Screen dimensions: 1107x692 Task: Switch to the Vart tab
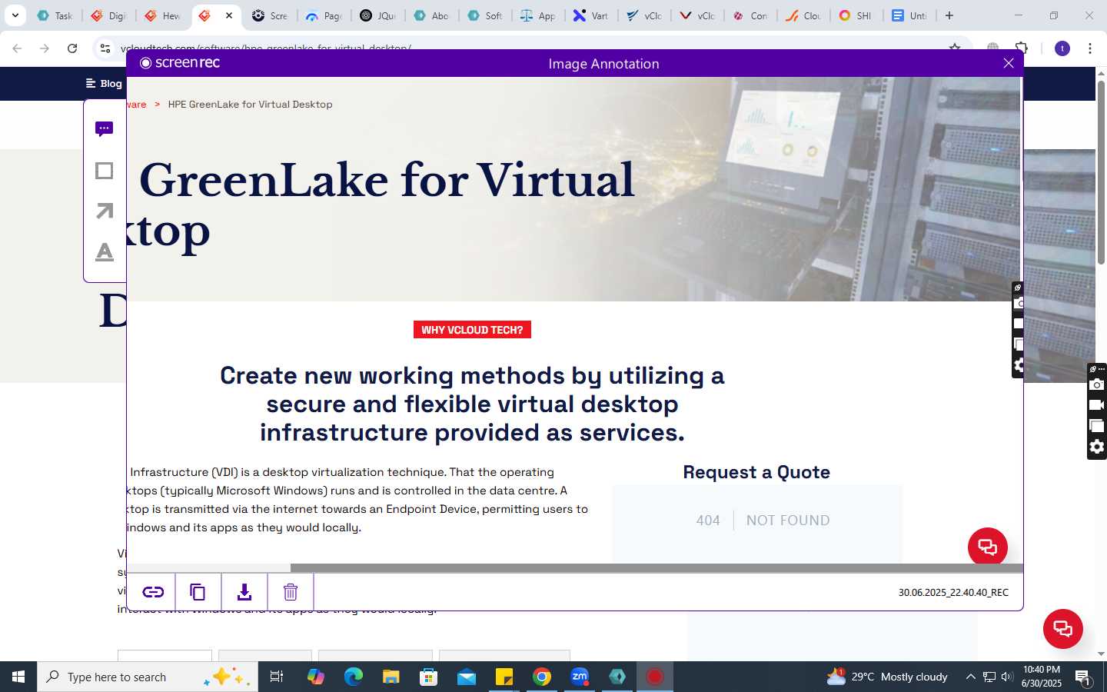[x=591, y=15]
